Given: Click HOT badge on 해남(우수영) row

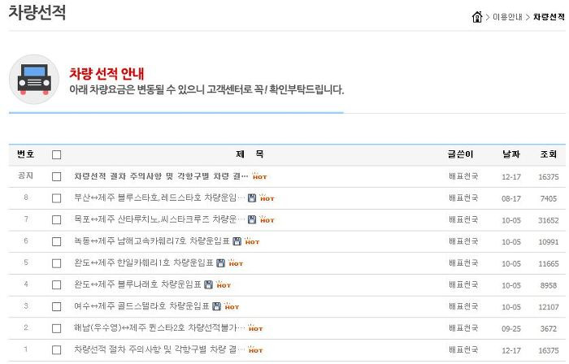Looking at the screenshot, I should tap(255, 328).
